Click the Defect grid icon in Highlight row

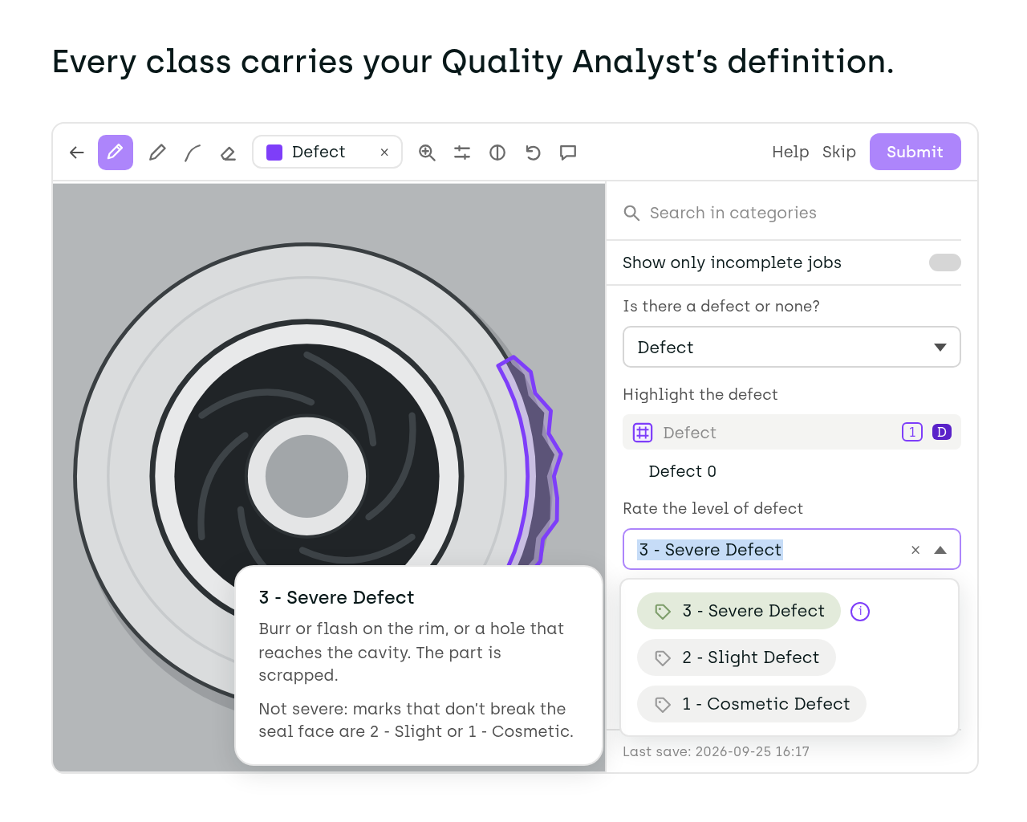coord(643,433)
